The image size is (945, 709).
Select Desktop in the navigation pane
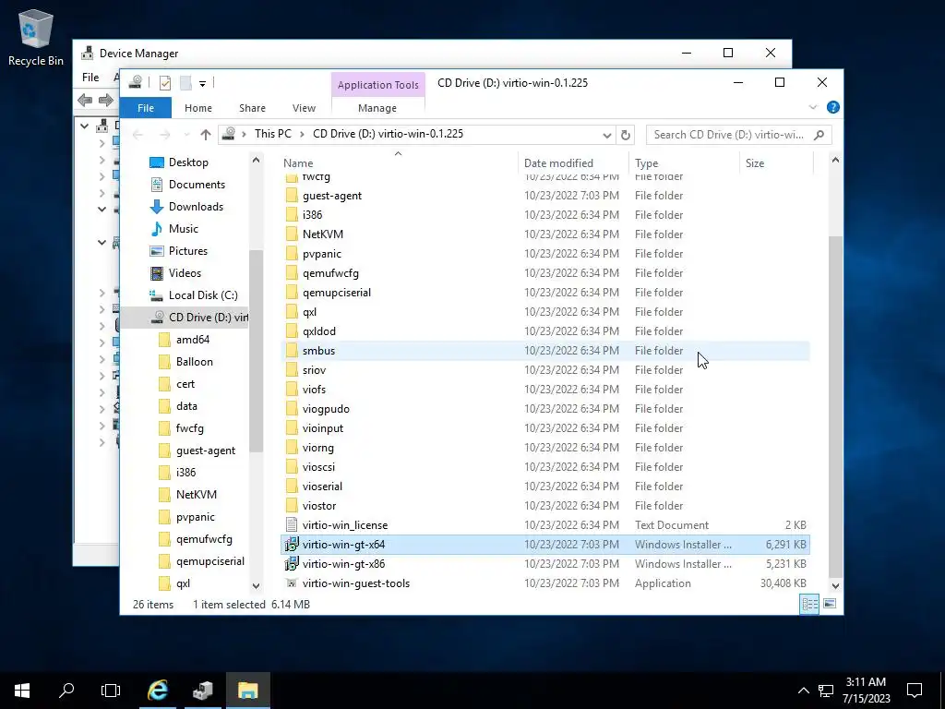tap(188, 162)
